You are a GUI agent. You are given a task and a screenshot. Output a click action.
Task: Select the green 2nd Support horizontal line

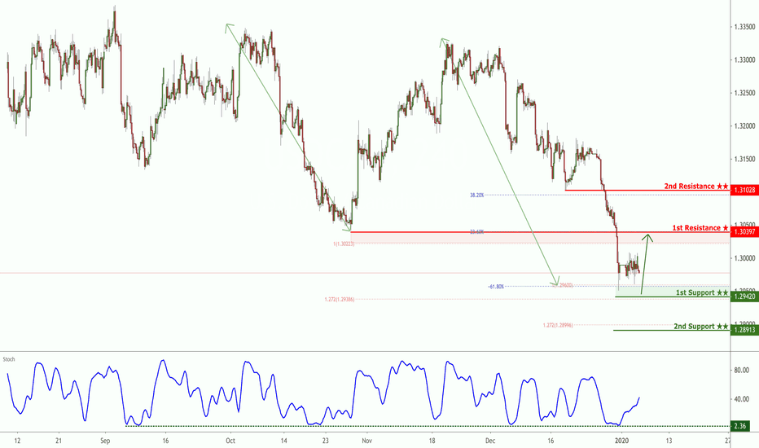tap(671, 331)
